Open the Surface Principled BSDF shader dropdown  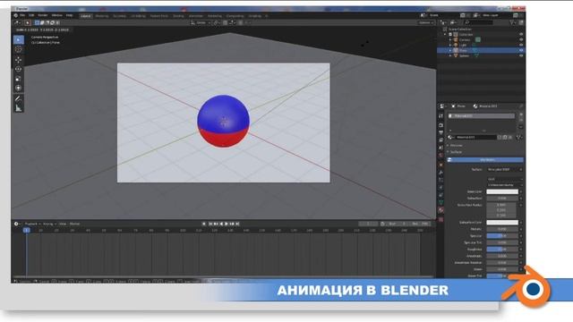click(505, 170)
